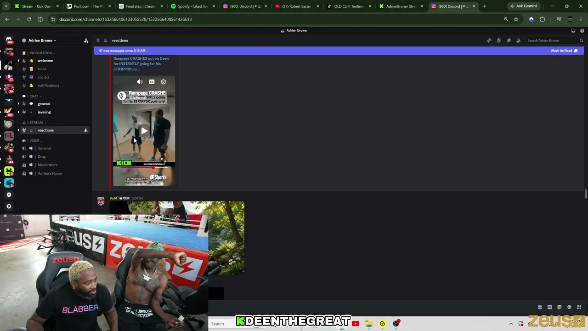Toggle closed captions on the Rampage video
The height and width of the screenshot is (331, 588).
(152, 82)
